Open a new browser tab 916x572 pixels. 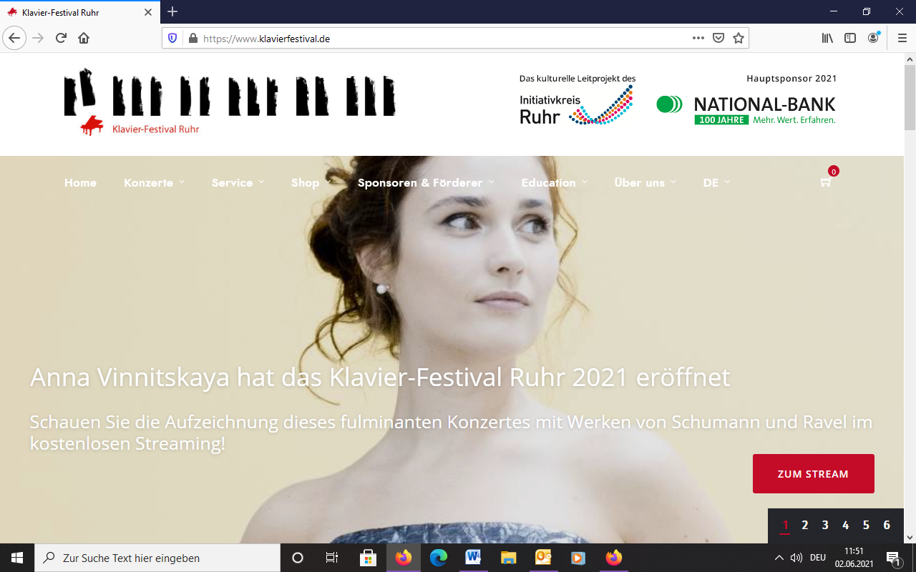point(172,12)
